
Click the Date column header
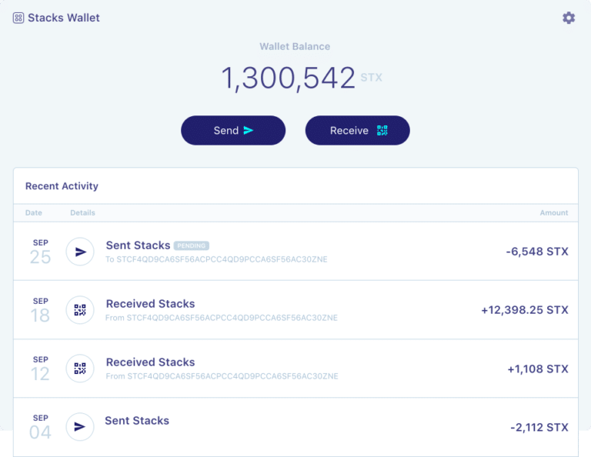click(34, 212)
